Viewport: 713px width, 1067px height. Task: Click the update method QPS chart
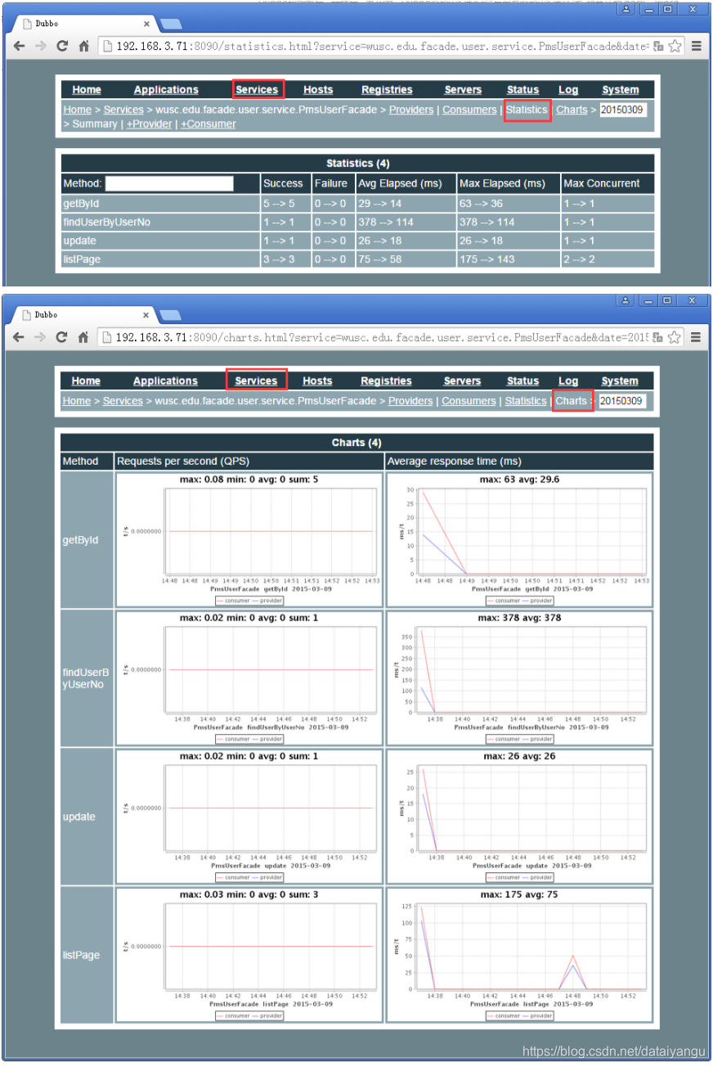pos(249,817)
